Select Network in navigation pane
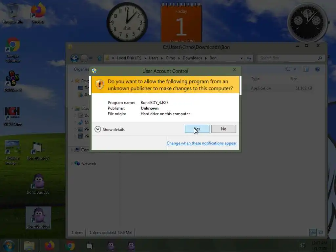The width and height of the screenshot is (336, 252). click(x=89, y=164)
